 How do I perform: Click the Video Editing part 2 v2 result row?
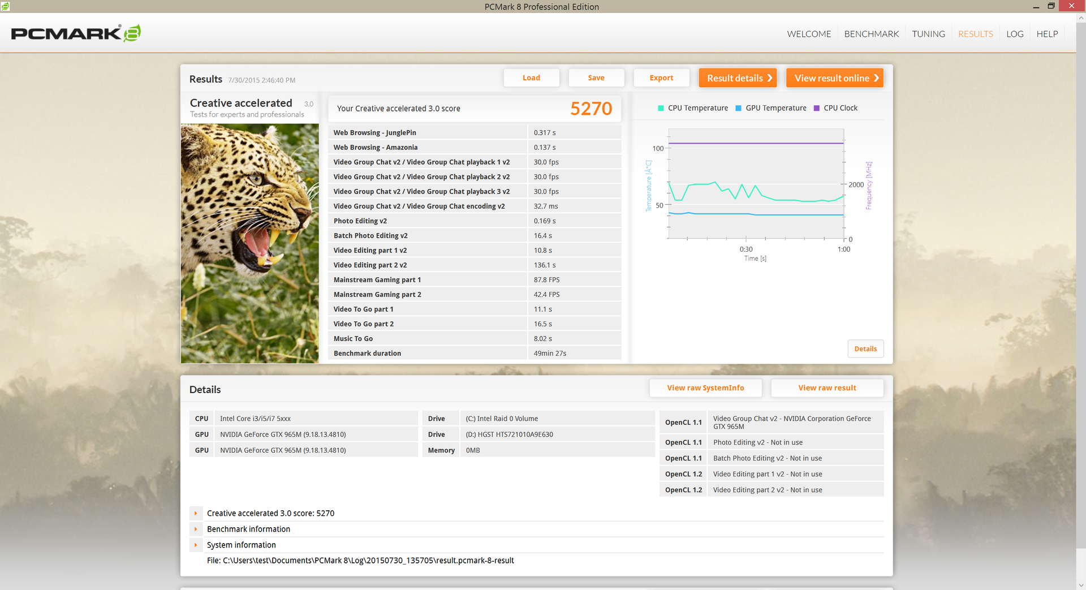[475, 265]
